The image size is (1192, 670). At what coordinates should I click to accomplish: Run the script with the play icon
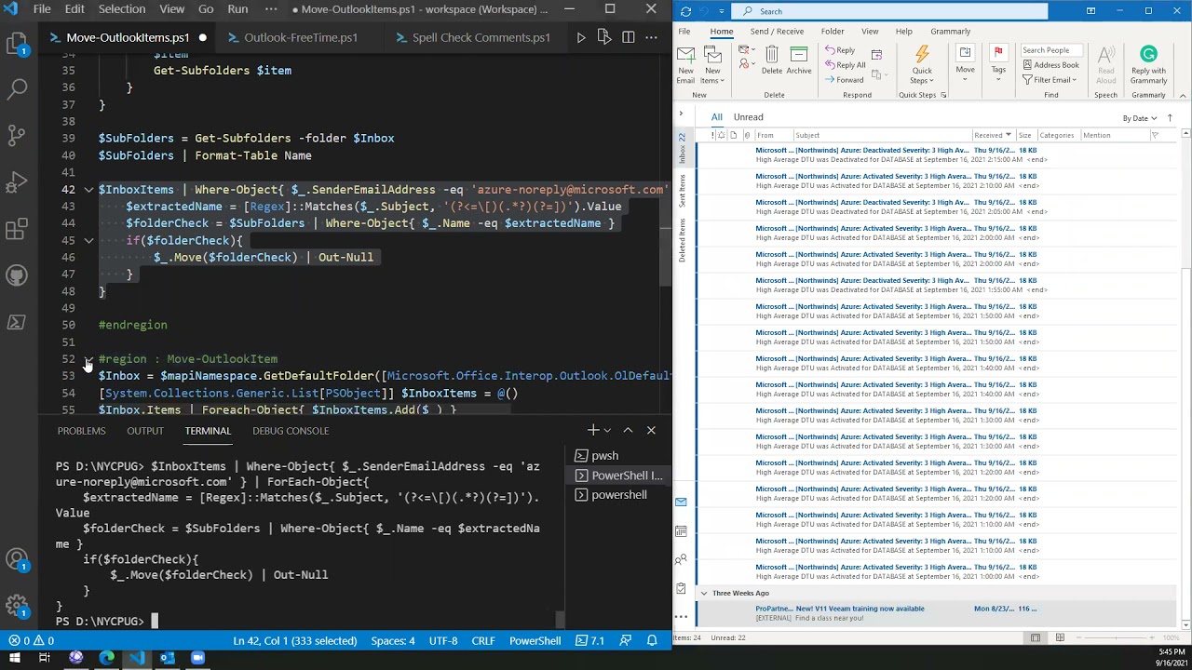(x=581, y=37)
